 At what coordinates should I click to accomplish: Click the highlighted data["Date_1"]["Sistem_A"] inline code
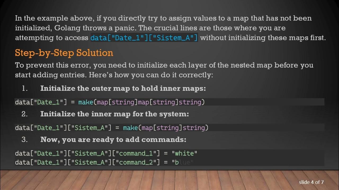point(144,38)
